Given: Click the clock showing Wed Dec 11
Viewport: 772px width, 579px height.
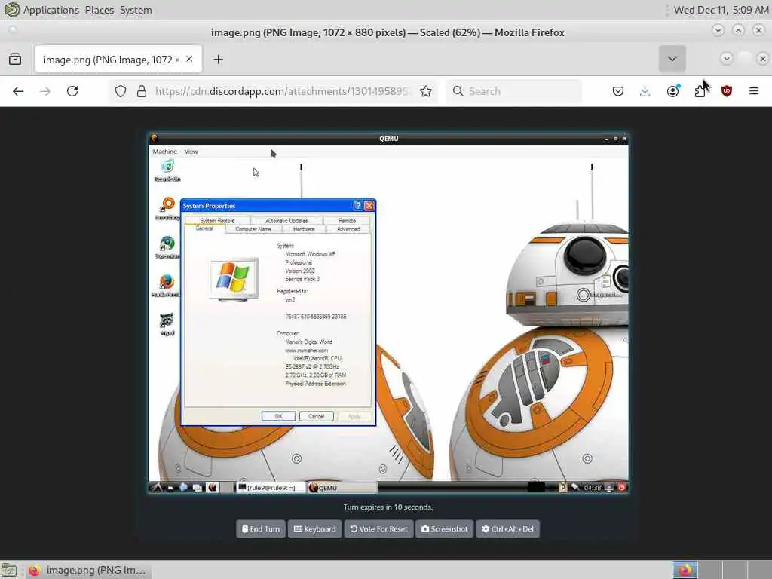Looking at the screenshot, I should [x=721, y=10].
